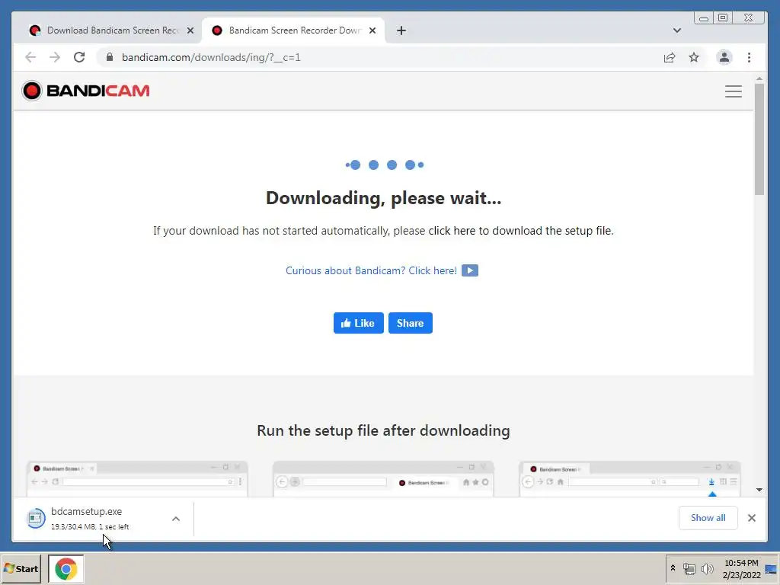Close the downloads bar
The height and width of the screenshot is (585, 780).
751,518
